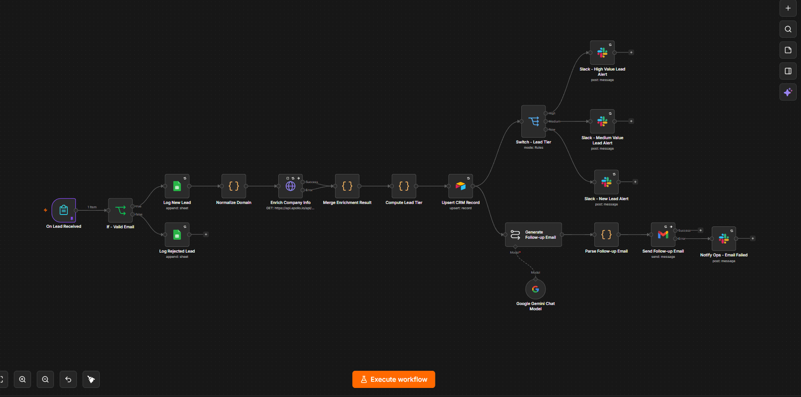Click the Execute workflow button

pos(394,379)
